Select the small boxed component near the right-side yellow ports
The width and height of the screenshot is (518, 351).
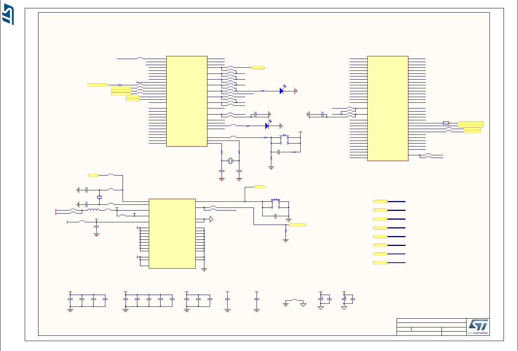tap(446, 123)
